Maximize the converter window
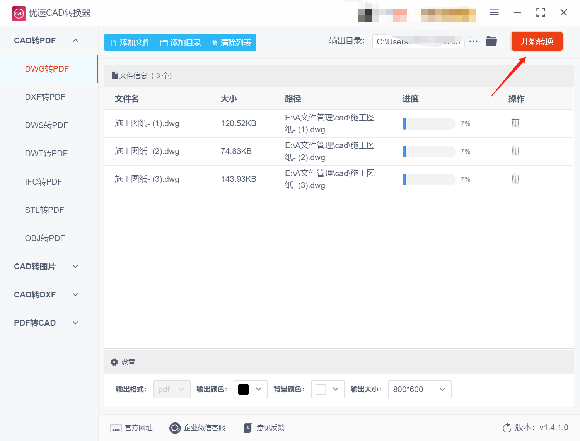Image resolution: width=580 pixels, height=441 pixels. pyautogui.click(x=541, y=12)
